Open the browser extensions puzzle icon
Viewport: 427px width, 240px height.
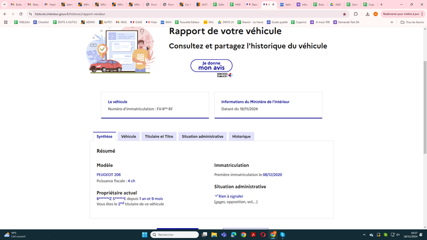355,14
